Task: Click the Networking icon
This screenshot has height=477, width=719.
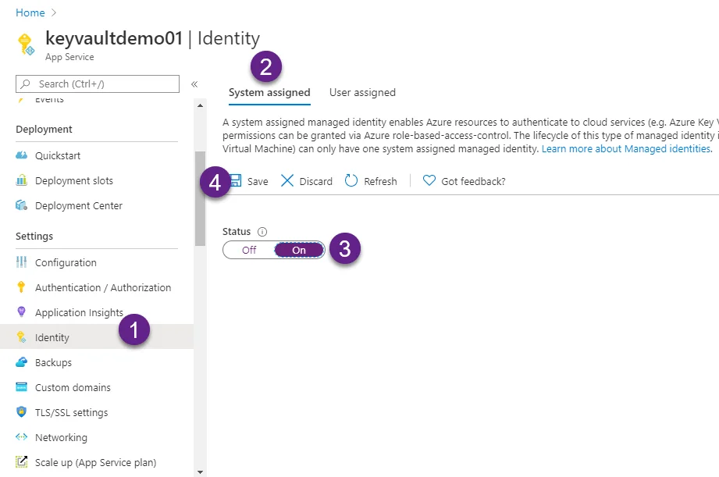Action: pos(22,437)
